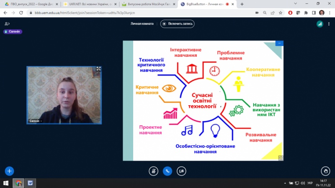Click the blue leave audio phone button
The width and height of the screenshot is (335, 188).
167,170
